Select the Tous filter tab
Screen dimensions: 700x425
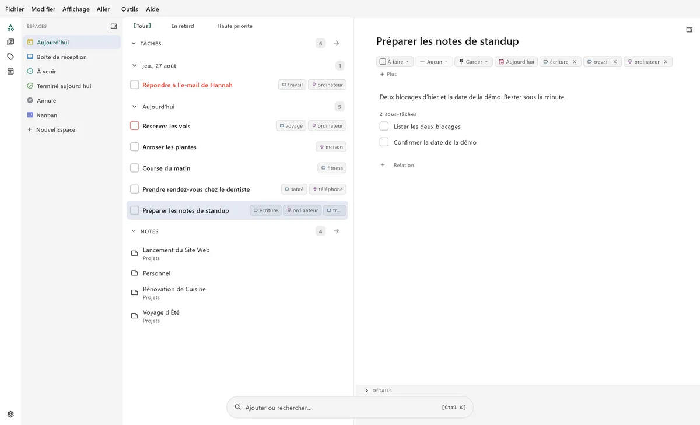[142, 26]
